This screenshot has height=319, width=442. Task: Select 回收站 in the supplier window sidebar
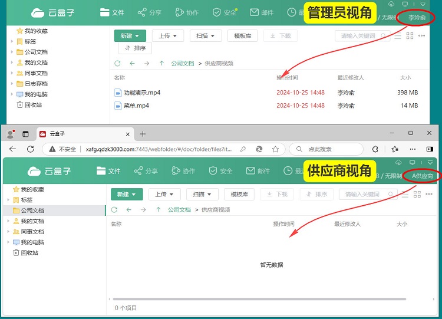coord(29,252)
